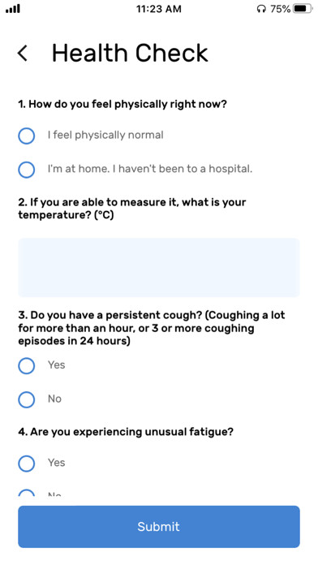
Task: Tap question 4 about unusual fatigue
Action: tap(126, 432)
